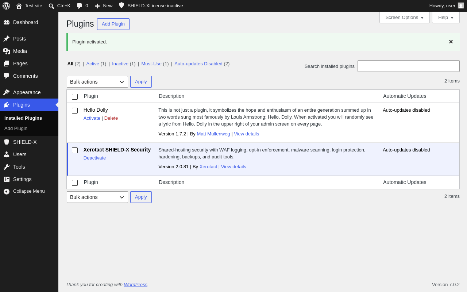This screenshot has height=292, width=467.
Task: Open the top Bulk actions dropdown
Action: pyautogui.click(x=97, y=82)
